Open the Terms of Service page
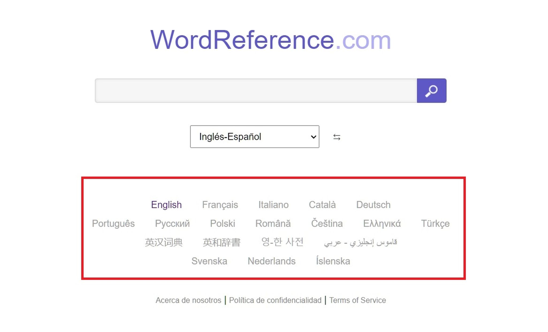 (x=357, y=300)
